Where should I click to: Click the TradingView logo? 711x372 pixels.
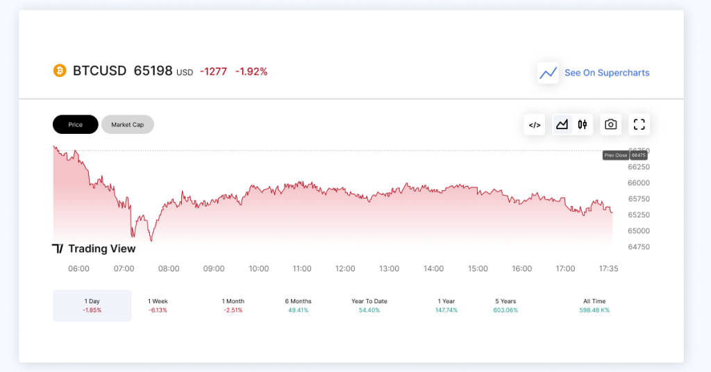click(x=94, y=248)
